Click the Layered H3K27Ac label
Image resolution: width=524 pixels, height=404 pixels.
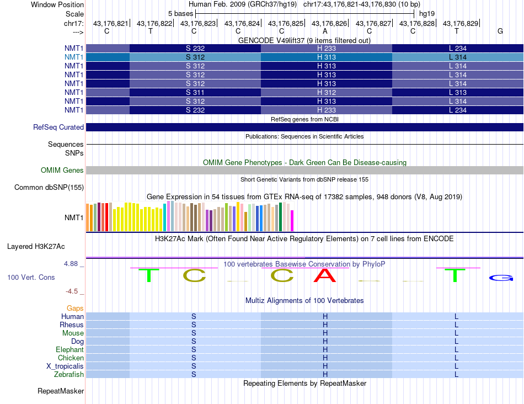point(36,247)
